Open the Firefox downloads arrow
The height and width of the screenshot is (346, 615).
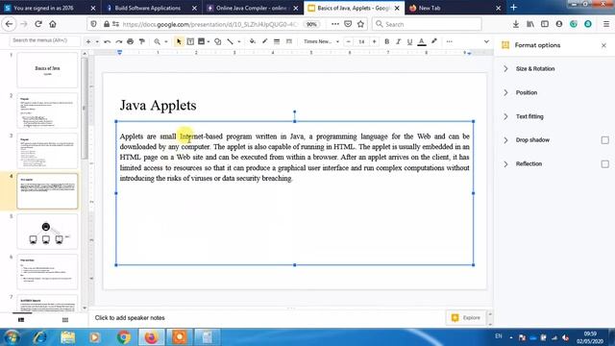516,24
